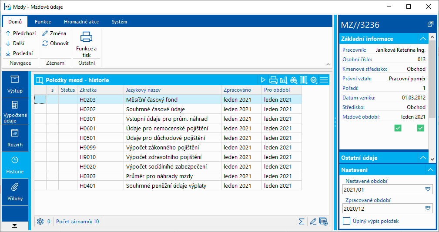Click the Pro období column header
The image size is (439, 232).
tap(281, 90)
